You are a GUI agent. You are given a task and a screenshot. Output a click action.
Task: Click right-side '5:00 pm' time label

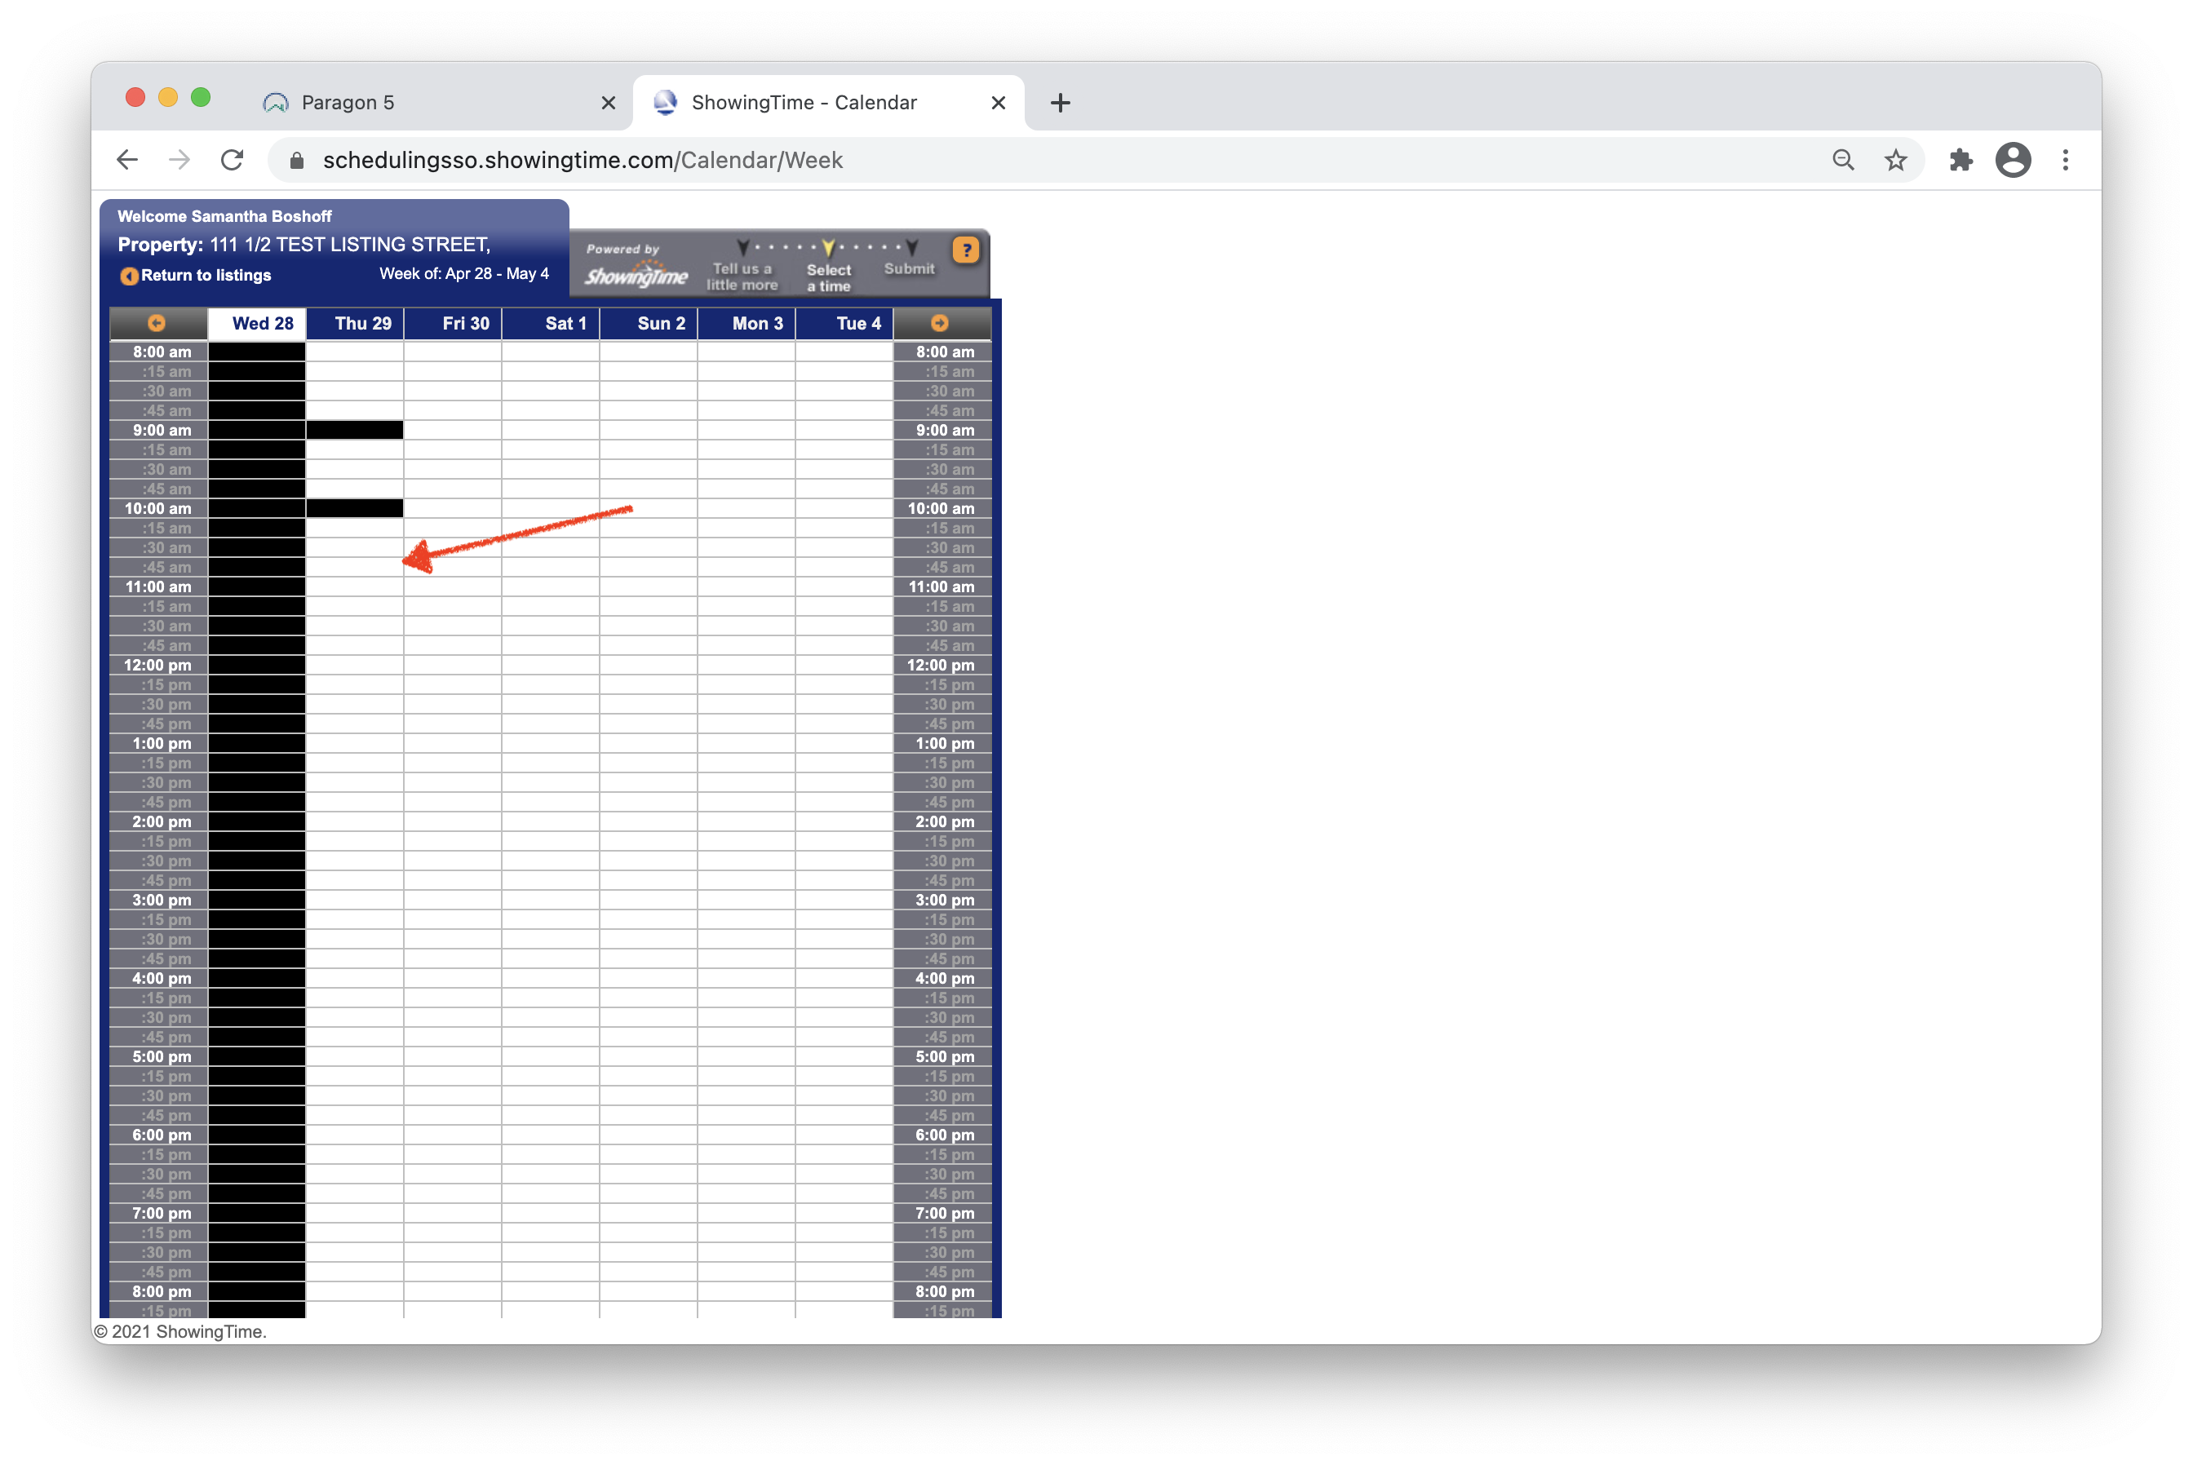[x=945, y=1056]
